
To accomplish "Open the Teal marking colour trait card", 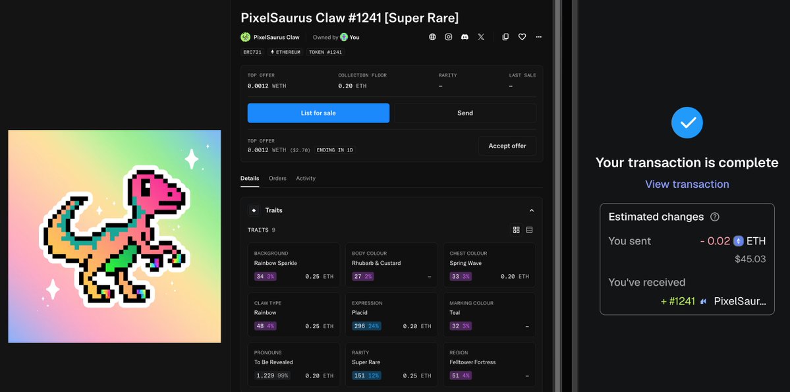I will point(489,315).
